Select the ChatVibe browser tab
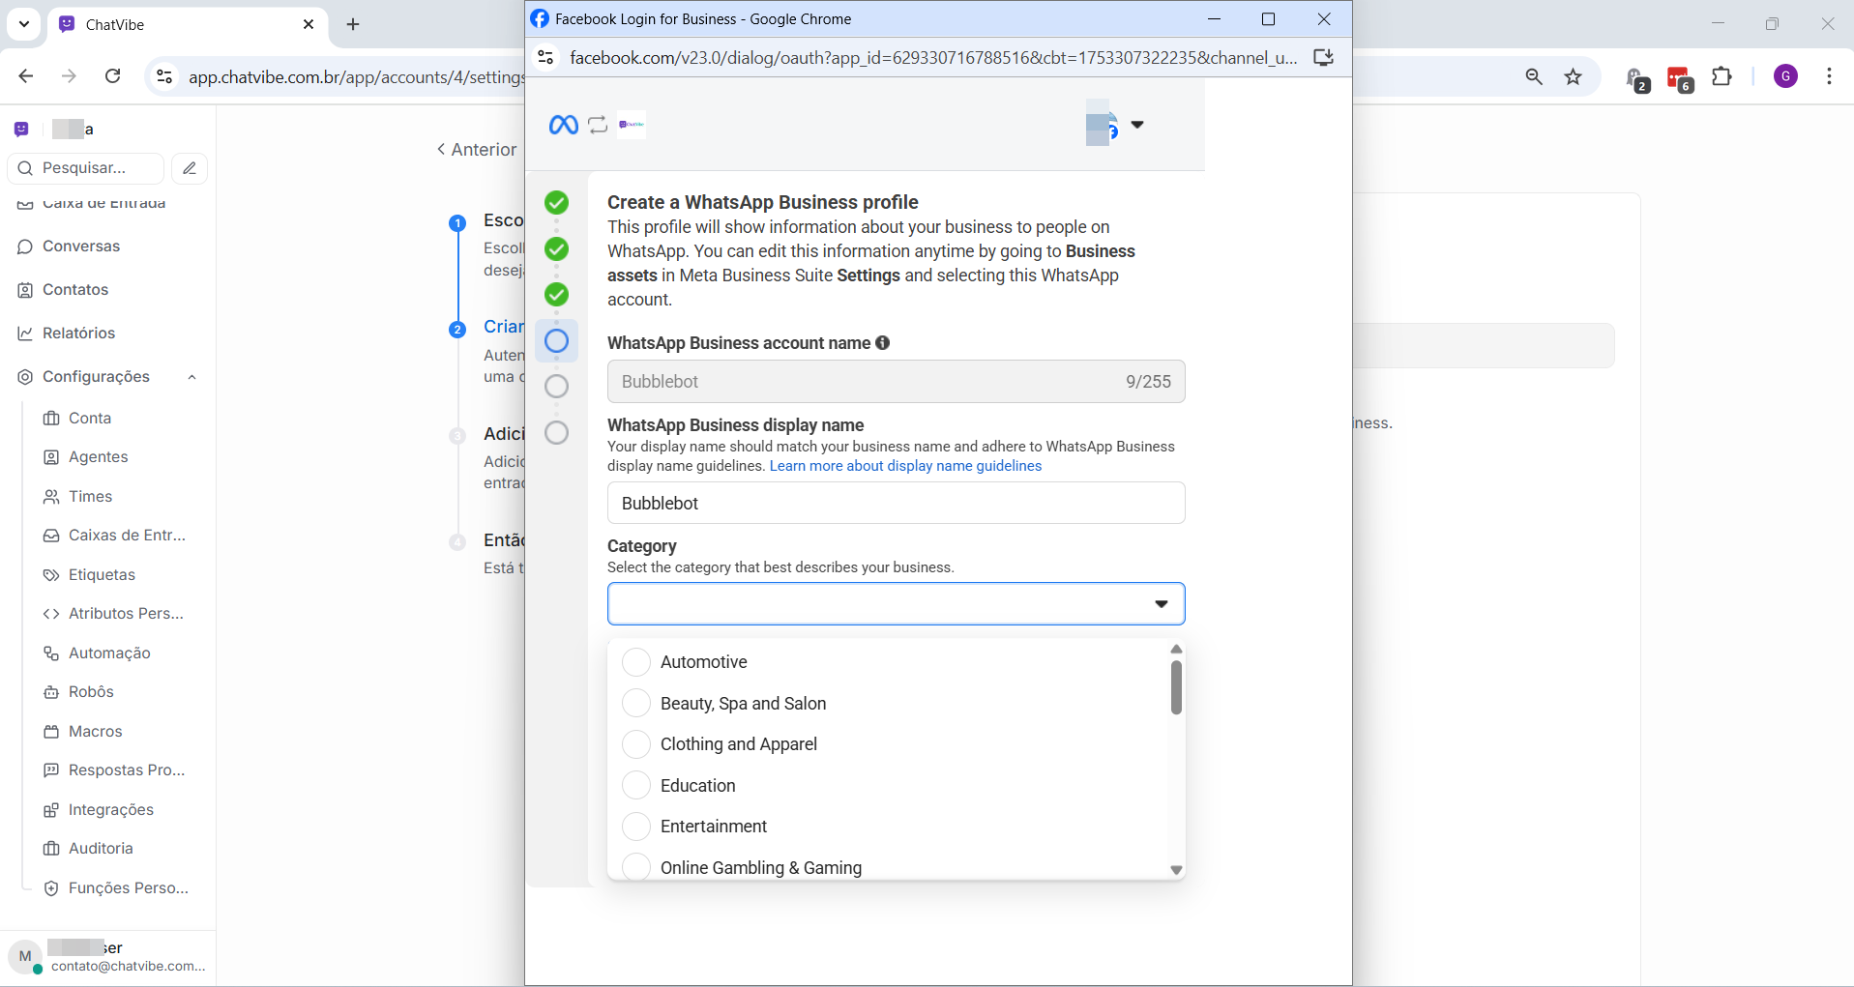The height and width of the screenshot is (987, 1854). (x=187, y=24)
